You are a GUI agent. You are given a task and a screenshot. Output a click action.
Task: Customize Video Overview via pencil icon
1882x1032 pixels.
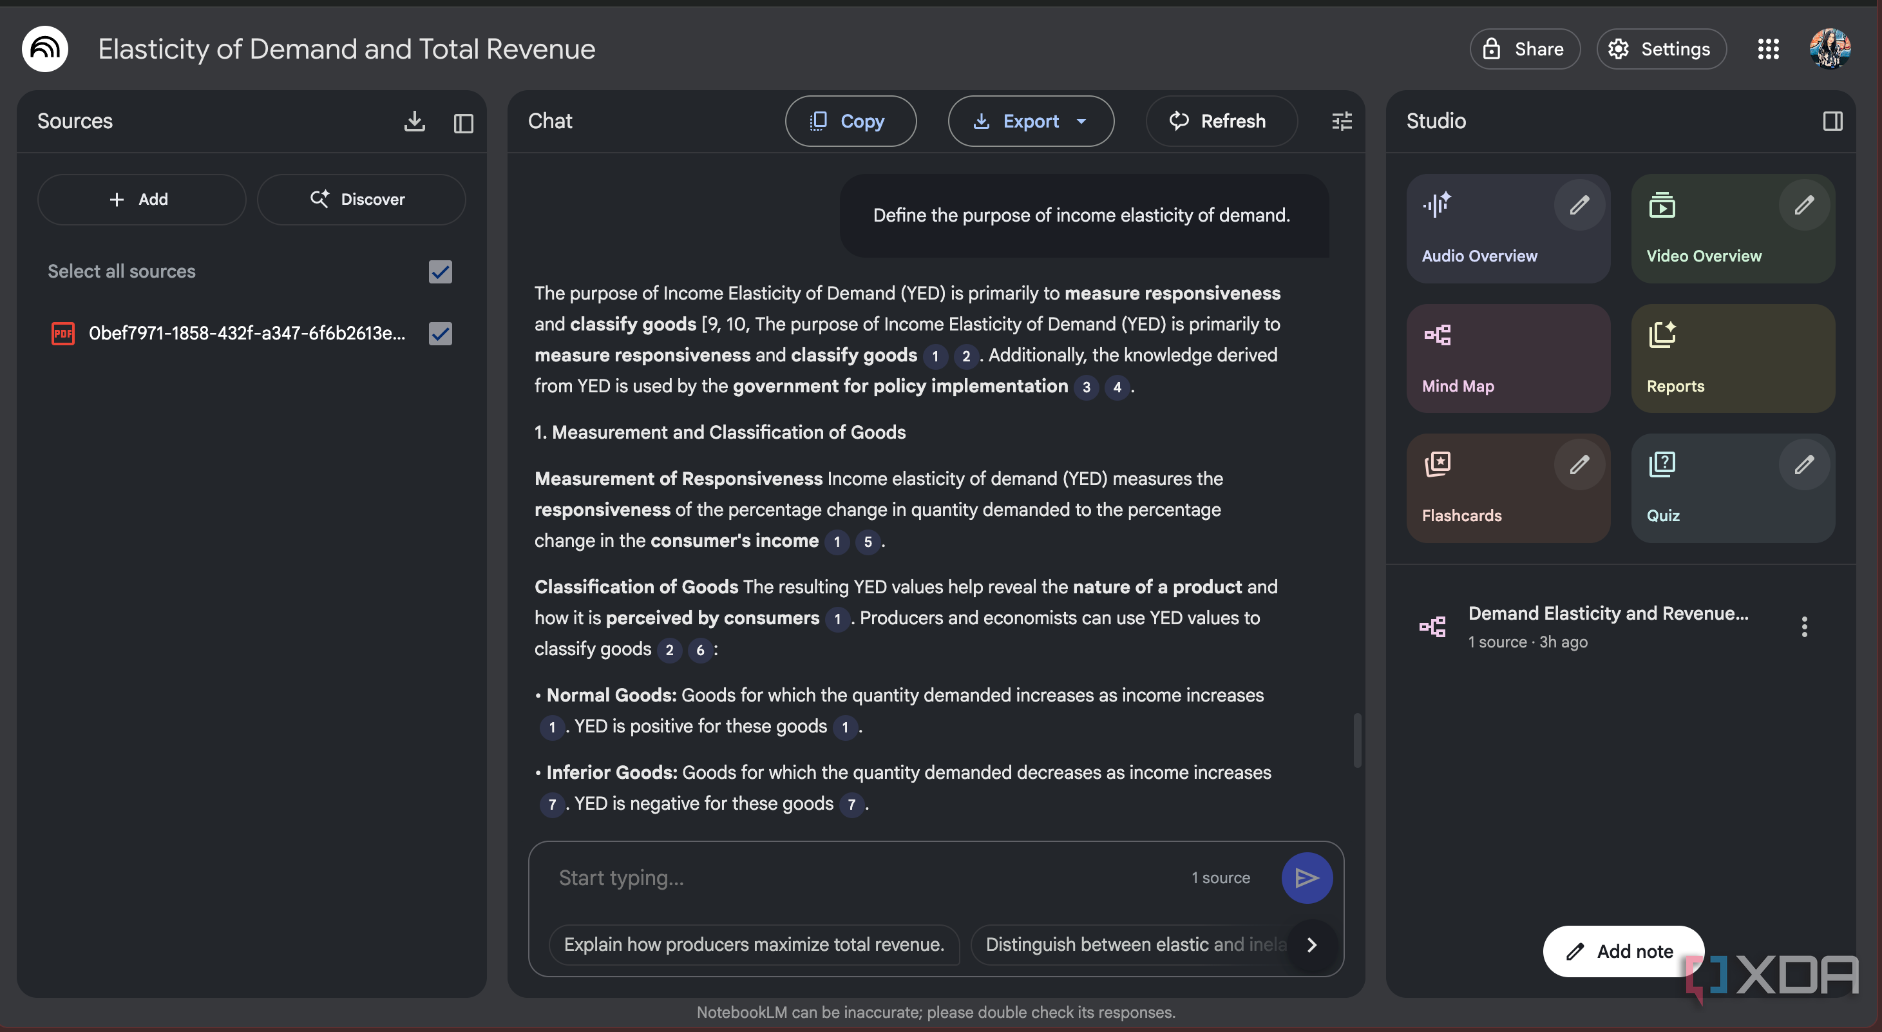[1804, 205]
